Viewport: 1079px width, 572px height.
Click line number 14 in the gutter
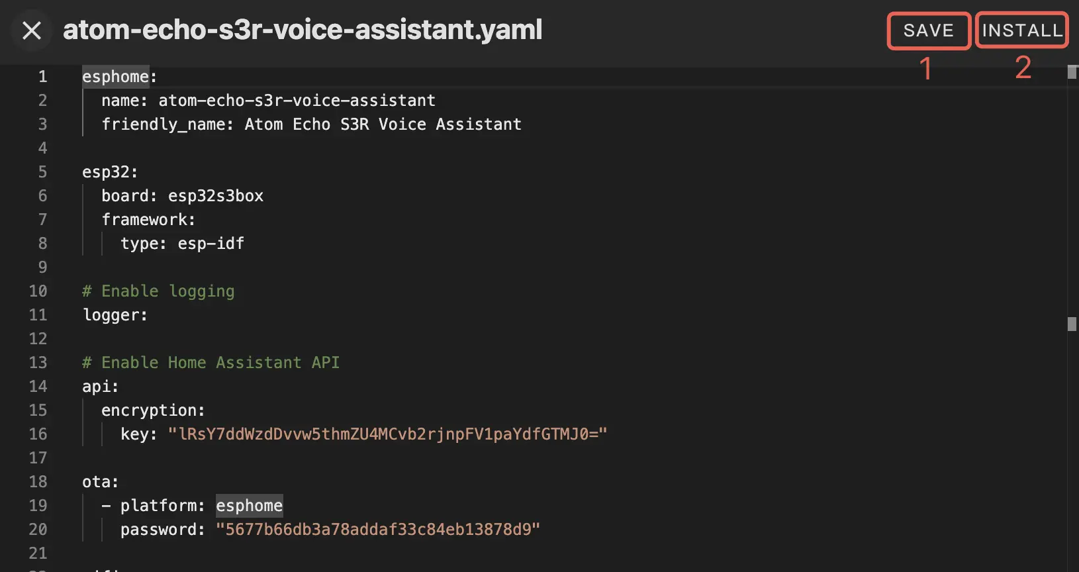(x=38, y=387)
